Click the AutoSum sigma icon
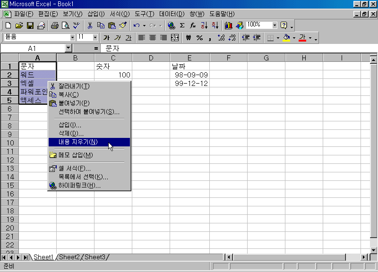Screen dimensions: 378x272 [182, 25]
